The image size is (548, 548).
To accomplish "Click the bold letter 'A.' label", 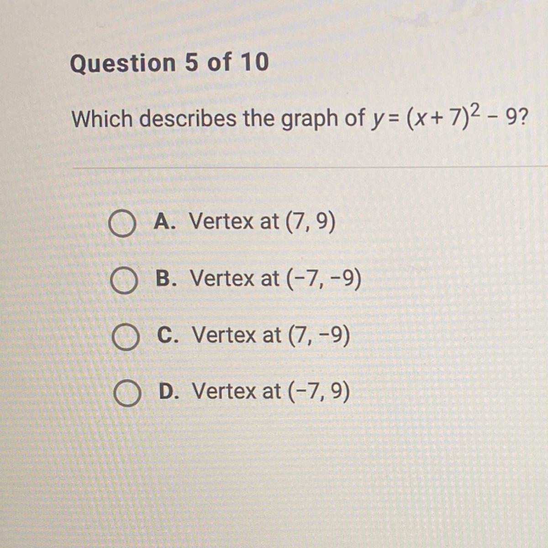I will pyautogui.click(x=166, y=221).
